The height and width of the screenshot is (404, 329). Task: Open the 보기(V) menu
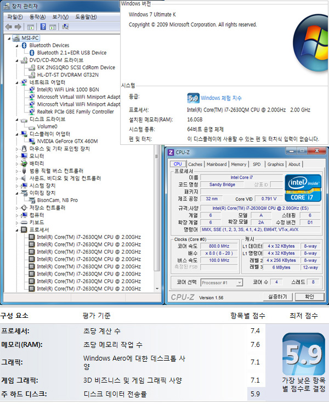coord(60,17)
